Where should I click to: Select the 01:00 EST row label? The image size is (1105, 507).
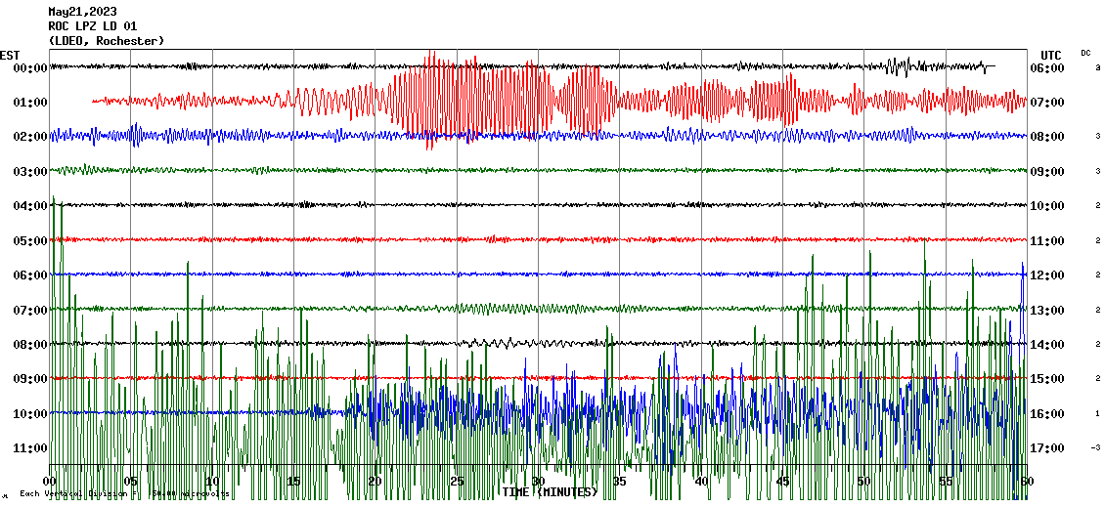[x=29, y=103]
